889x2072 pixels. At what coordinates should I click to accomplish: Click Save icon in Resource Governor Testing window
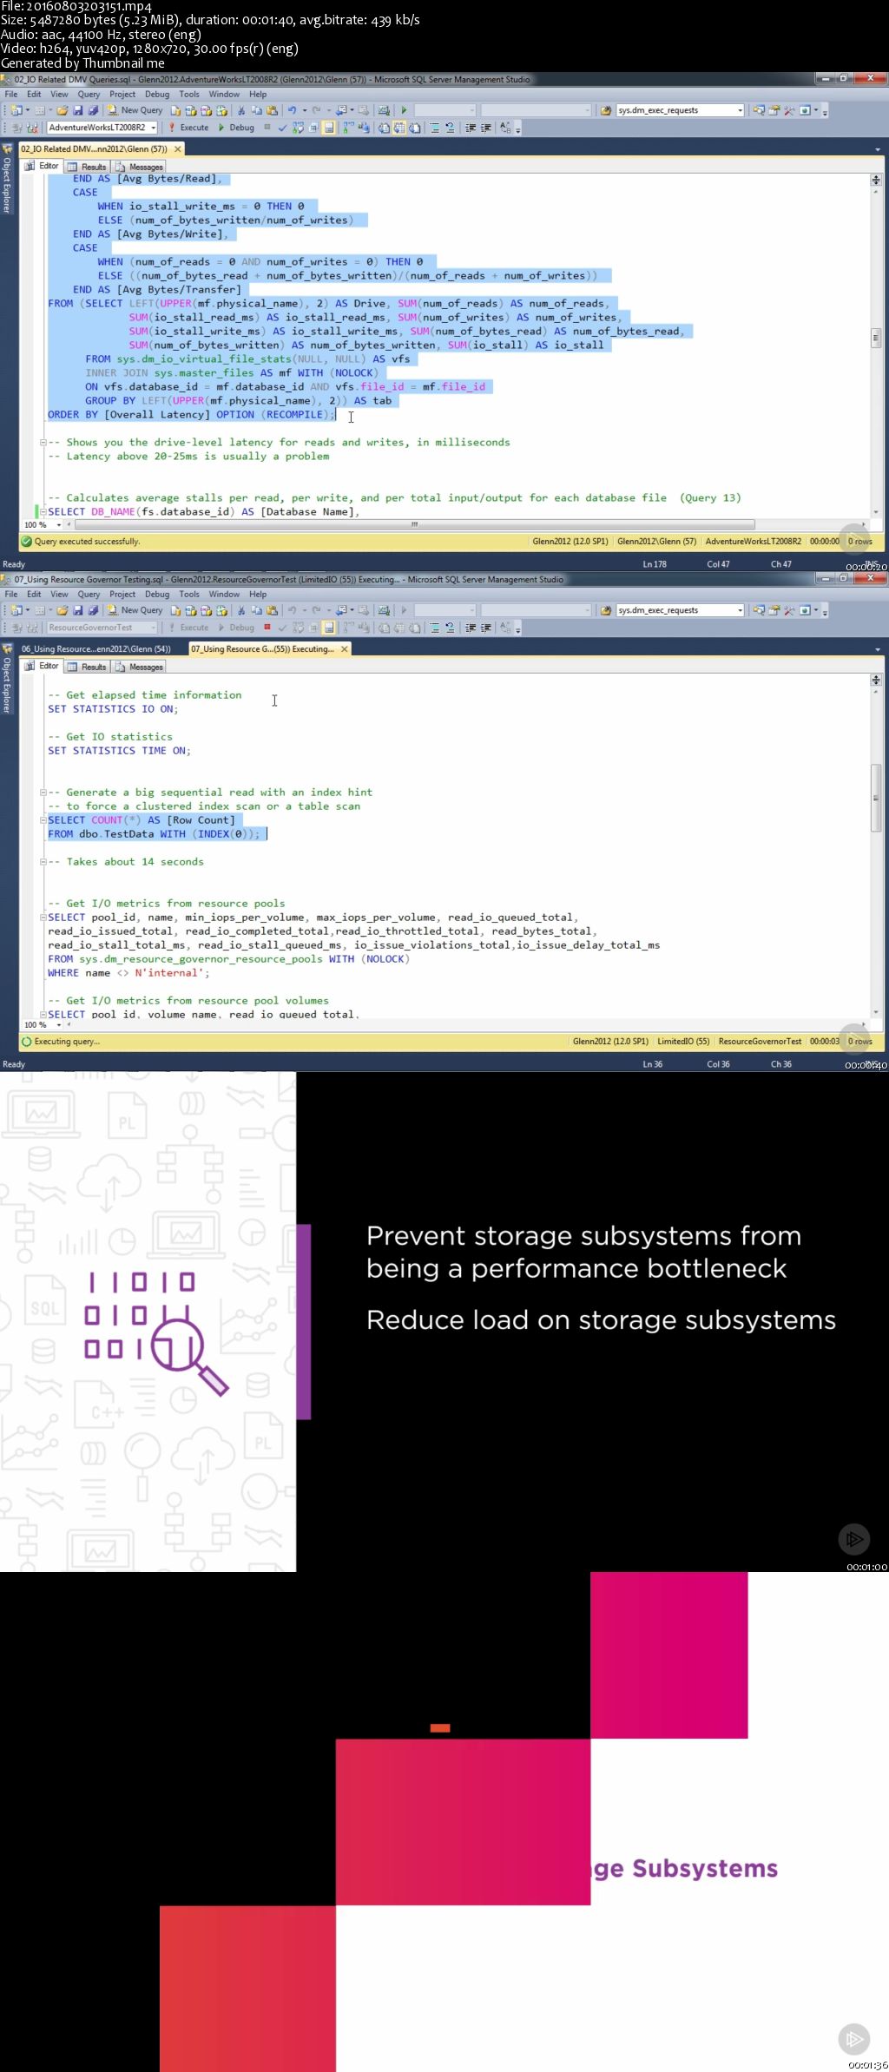(78, 610)
